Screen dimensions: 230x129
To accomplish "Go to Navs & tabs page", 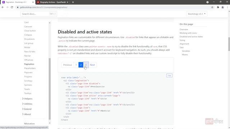I will tap(29, 52).
